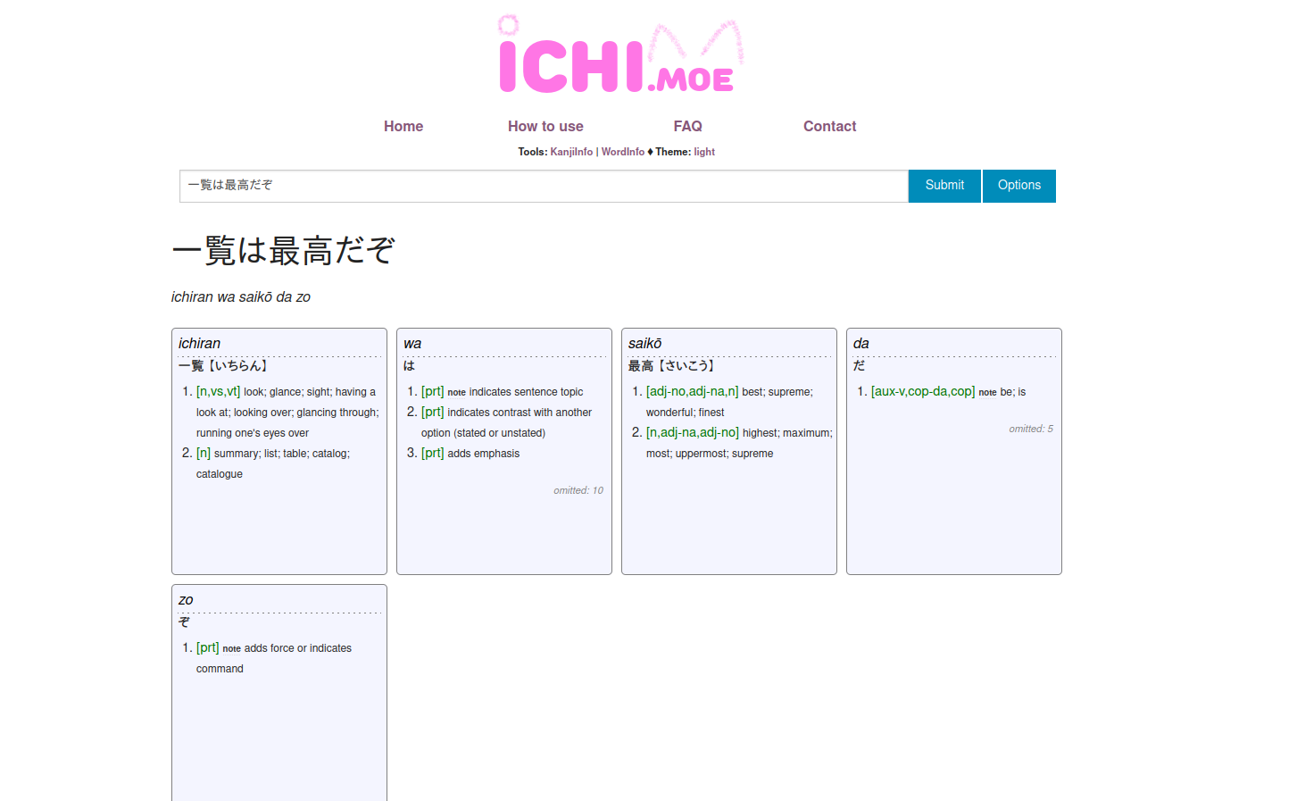The width and height of the screenshot is (1297, 801).
Task: Click the 一覧【いちらん】 reading
Action: [x=223, y=366]
